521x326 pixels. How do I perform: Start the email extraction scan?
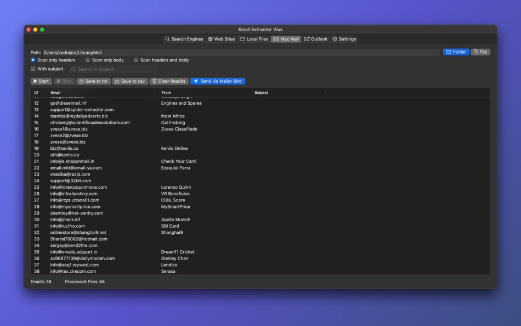click(40, 81)
